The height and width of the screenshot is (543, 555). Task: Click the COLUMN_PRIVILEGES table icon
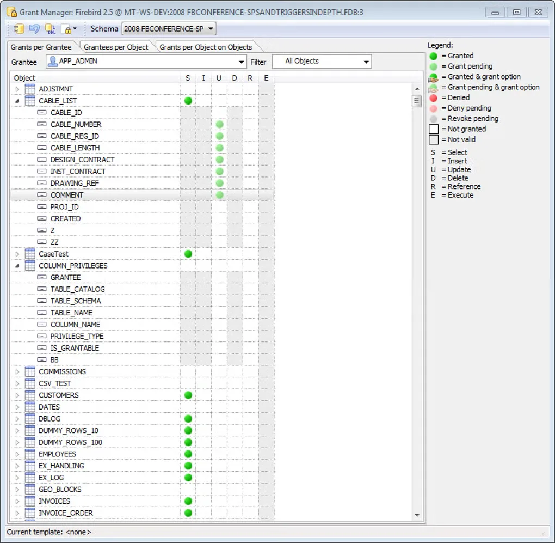point(30,266)
